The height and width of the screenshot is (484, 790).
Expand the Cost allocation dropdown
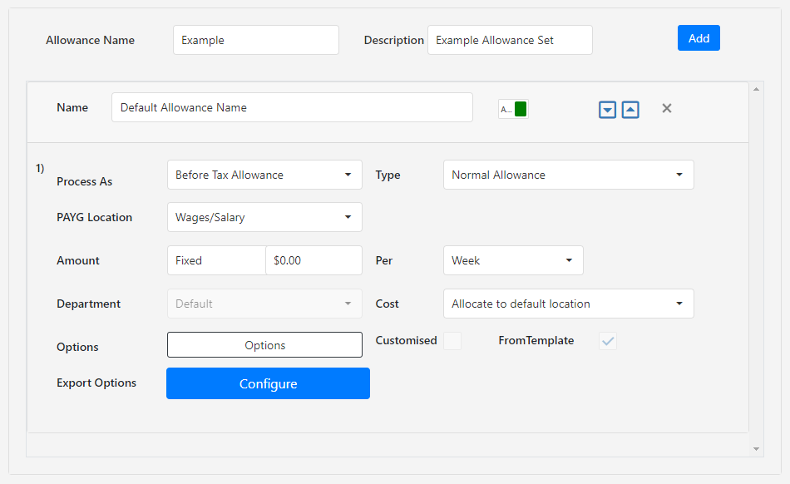pos(568,304)
